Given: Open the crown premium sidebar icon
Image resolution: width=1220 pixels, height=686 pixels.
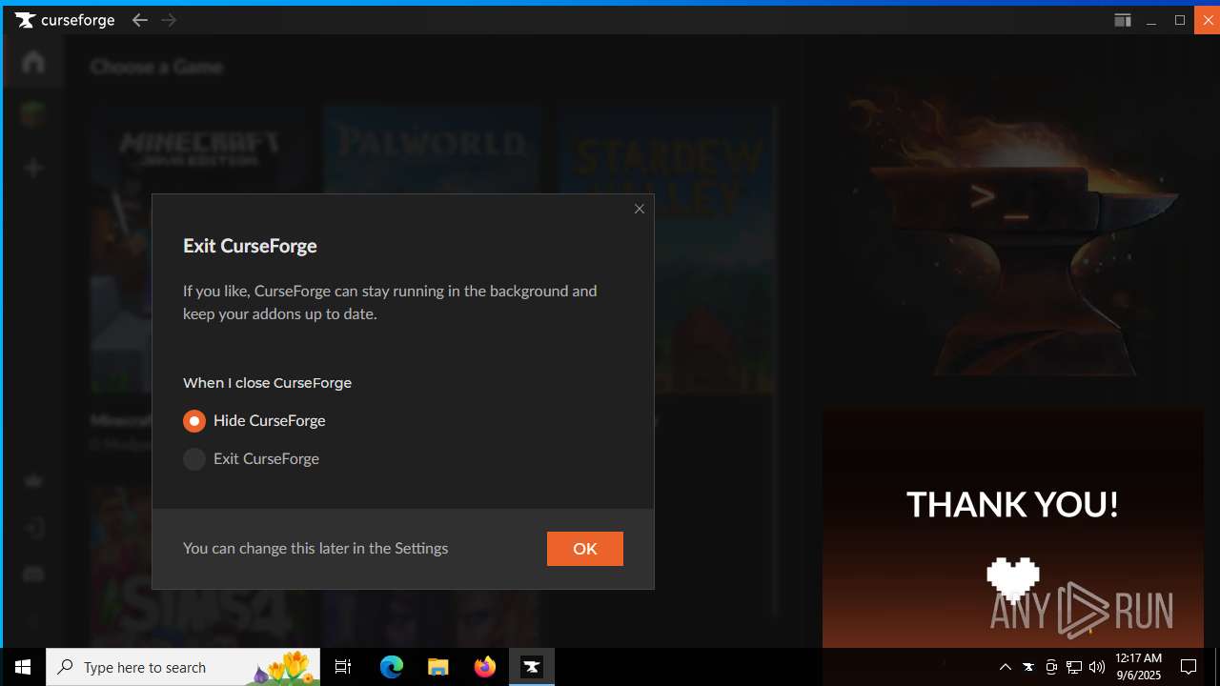Looking at the screenshot, I should [33, 481].
